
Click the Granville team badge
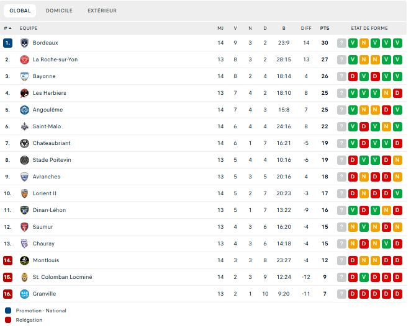pyautogui.click(x=25, y=294)
